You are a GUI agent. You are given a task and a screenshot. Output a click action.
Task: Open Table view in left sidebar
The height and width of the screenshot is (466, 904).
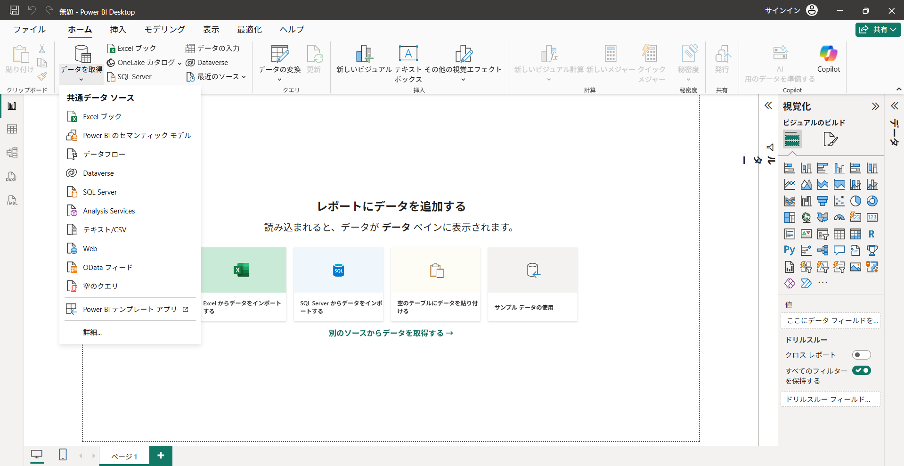12,129
